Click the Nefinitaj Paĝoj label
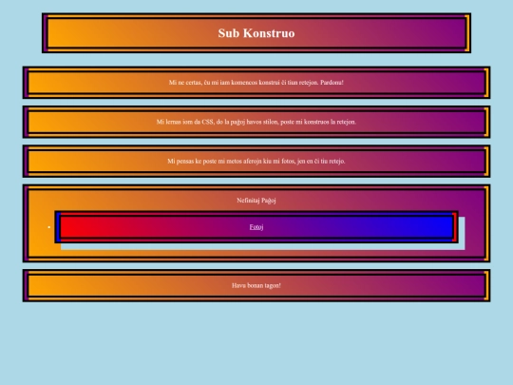Image resolution: width=513 pixels, height=385 pixels. click(256, 201)
